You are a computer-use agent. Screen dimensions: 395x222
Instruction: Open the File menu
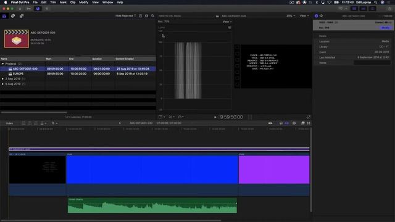point(35,2)
